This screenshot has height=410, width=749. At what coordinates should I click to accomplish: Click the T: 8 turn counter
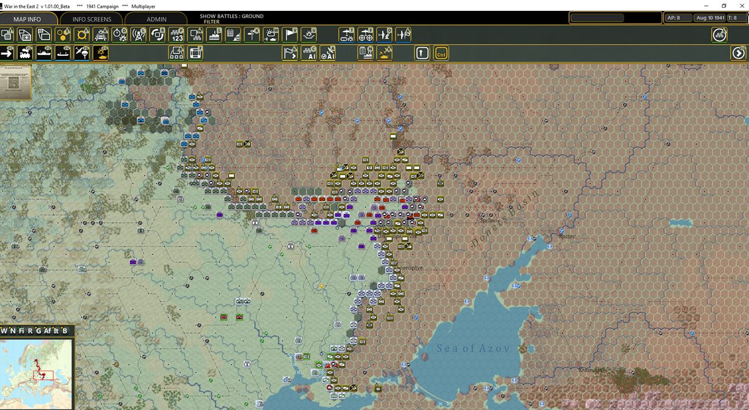(x=736, y=18)
